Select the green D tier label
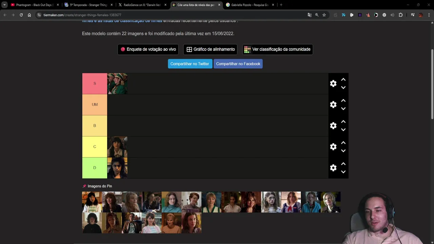434x244 pixels. [x=95, y=168]
